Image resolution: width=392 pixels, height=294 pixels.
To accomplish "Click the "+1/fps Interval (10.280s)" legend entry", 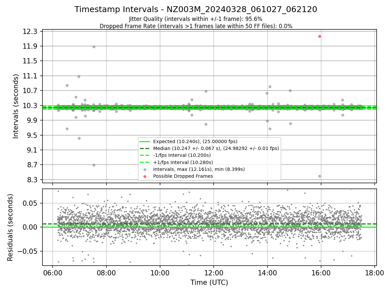I will click(x=183, y=162).
